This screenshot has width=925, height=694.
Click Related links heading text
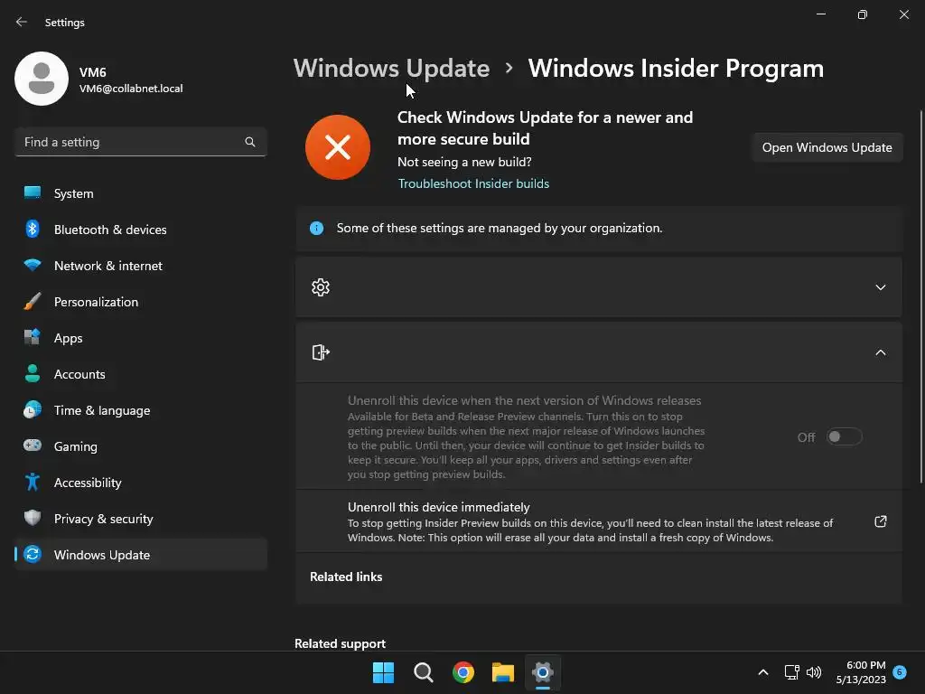[346, 577]
